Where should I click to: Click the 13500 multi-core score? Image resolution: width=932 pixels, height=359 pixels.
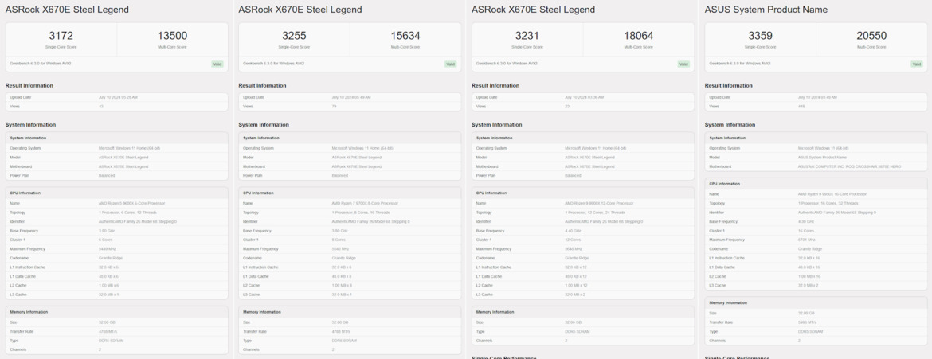click(172, 36)
